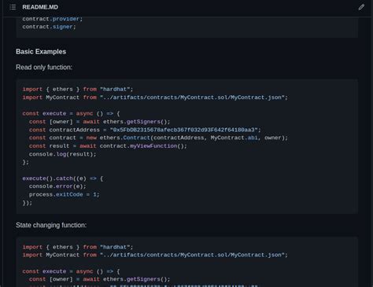Click 'const execute = async' in second code block
The height and width of the screenshot is (287, 373).
71,271
